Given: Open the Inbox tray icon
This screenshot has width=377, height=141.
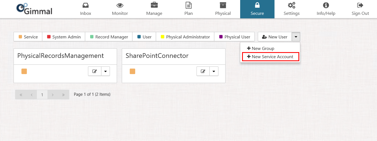Looking at the screenshot, I should coord(85,5).
